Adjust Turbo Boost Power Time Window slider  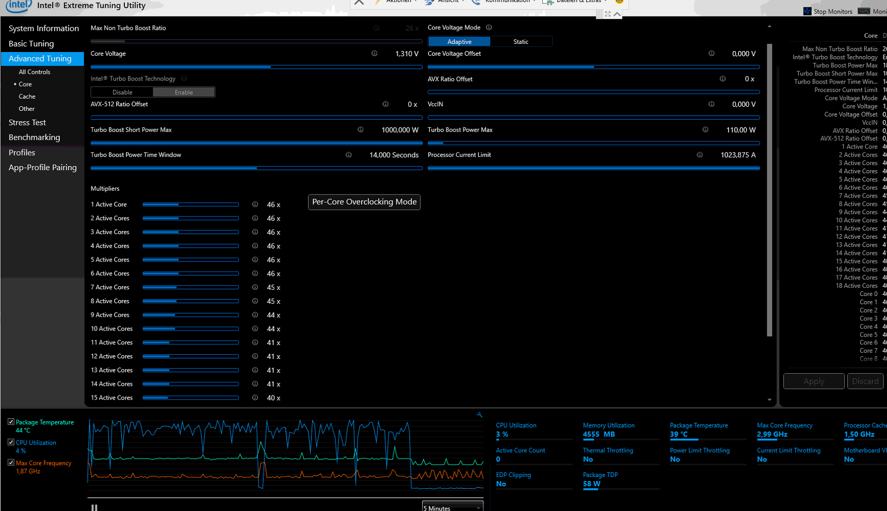click(256, 168)
